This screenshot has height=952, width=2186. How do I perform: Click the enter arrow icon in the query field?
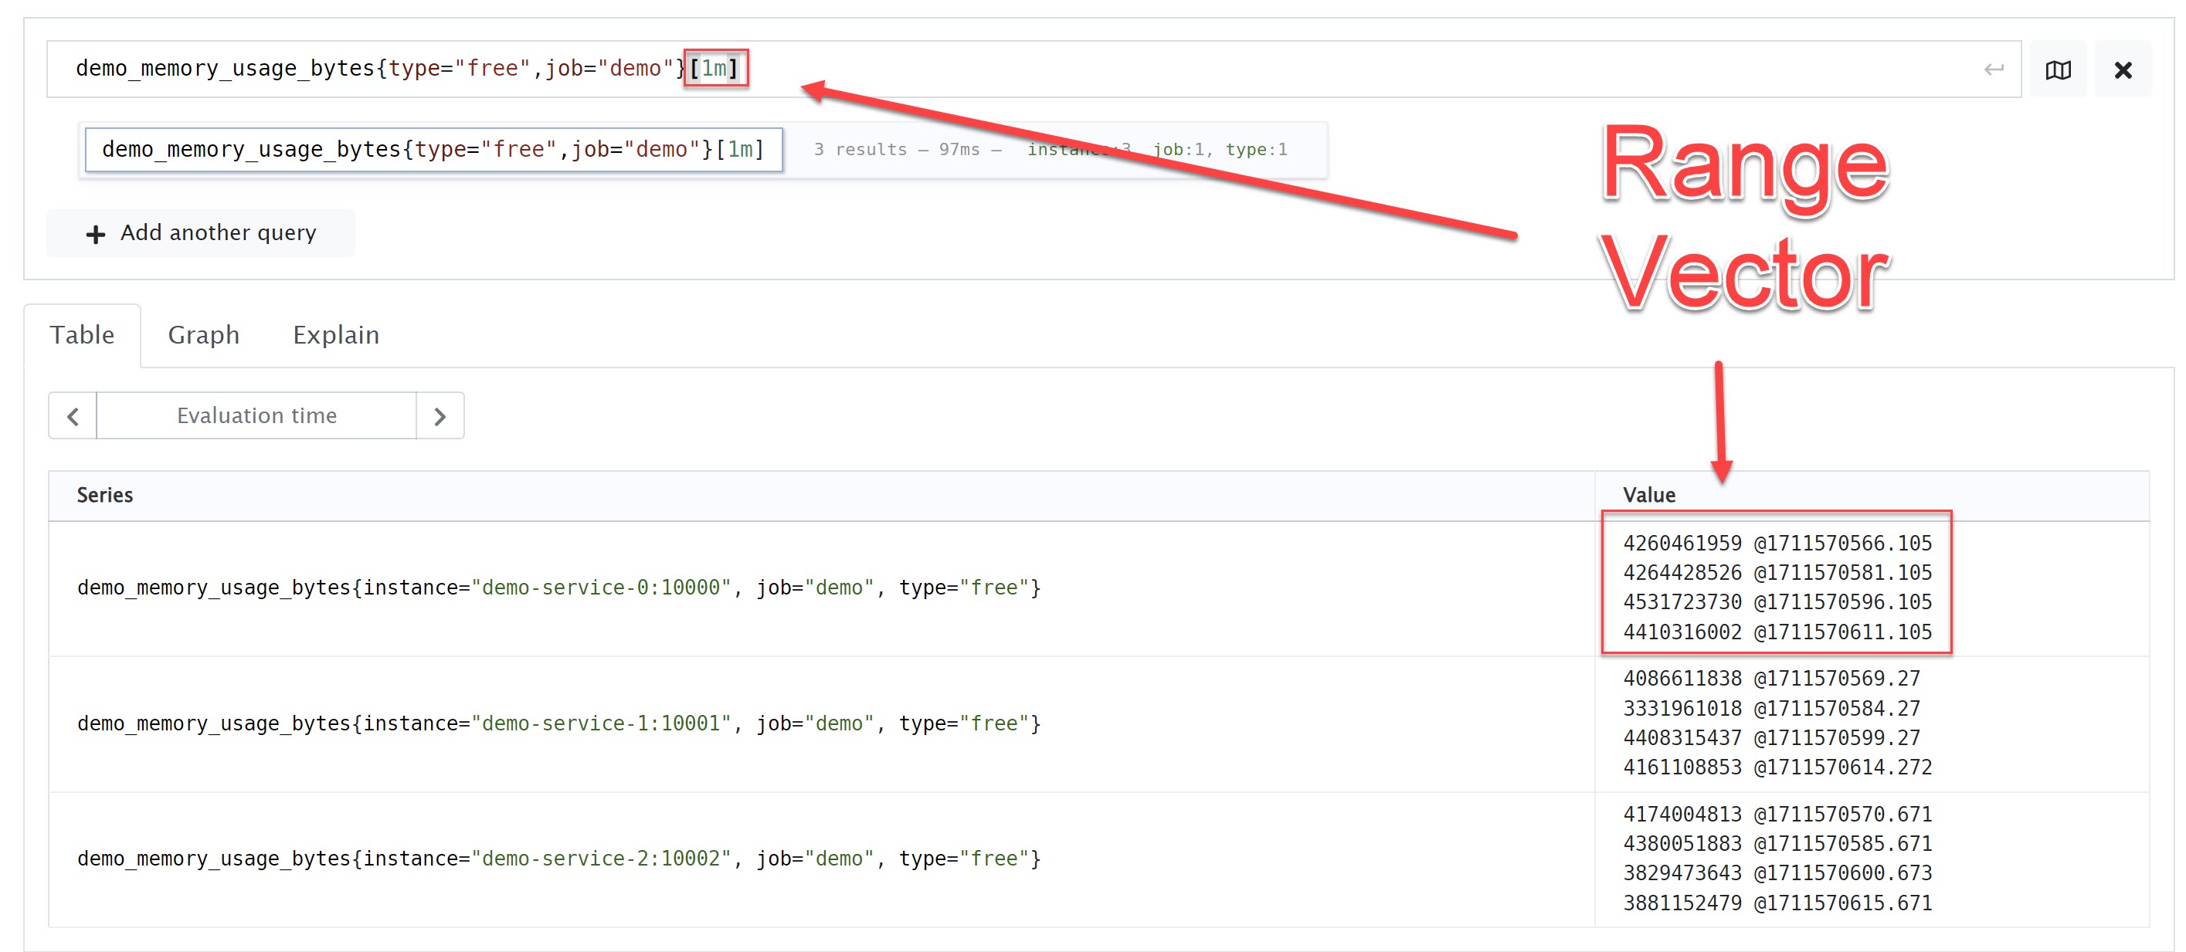pos(1994,69)
